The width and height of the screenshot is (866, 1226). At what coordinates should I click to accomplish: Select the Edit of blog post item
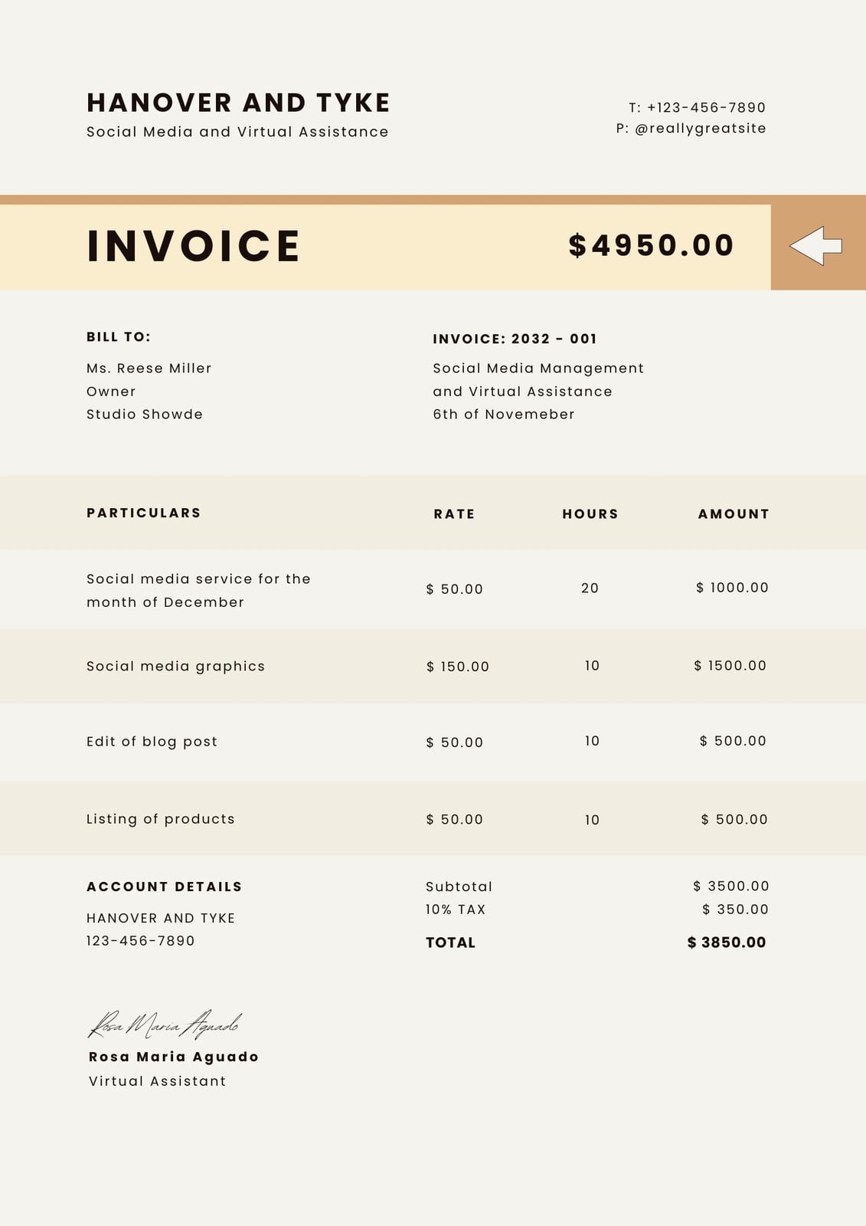[x=152, y=741]
